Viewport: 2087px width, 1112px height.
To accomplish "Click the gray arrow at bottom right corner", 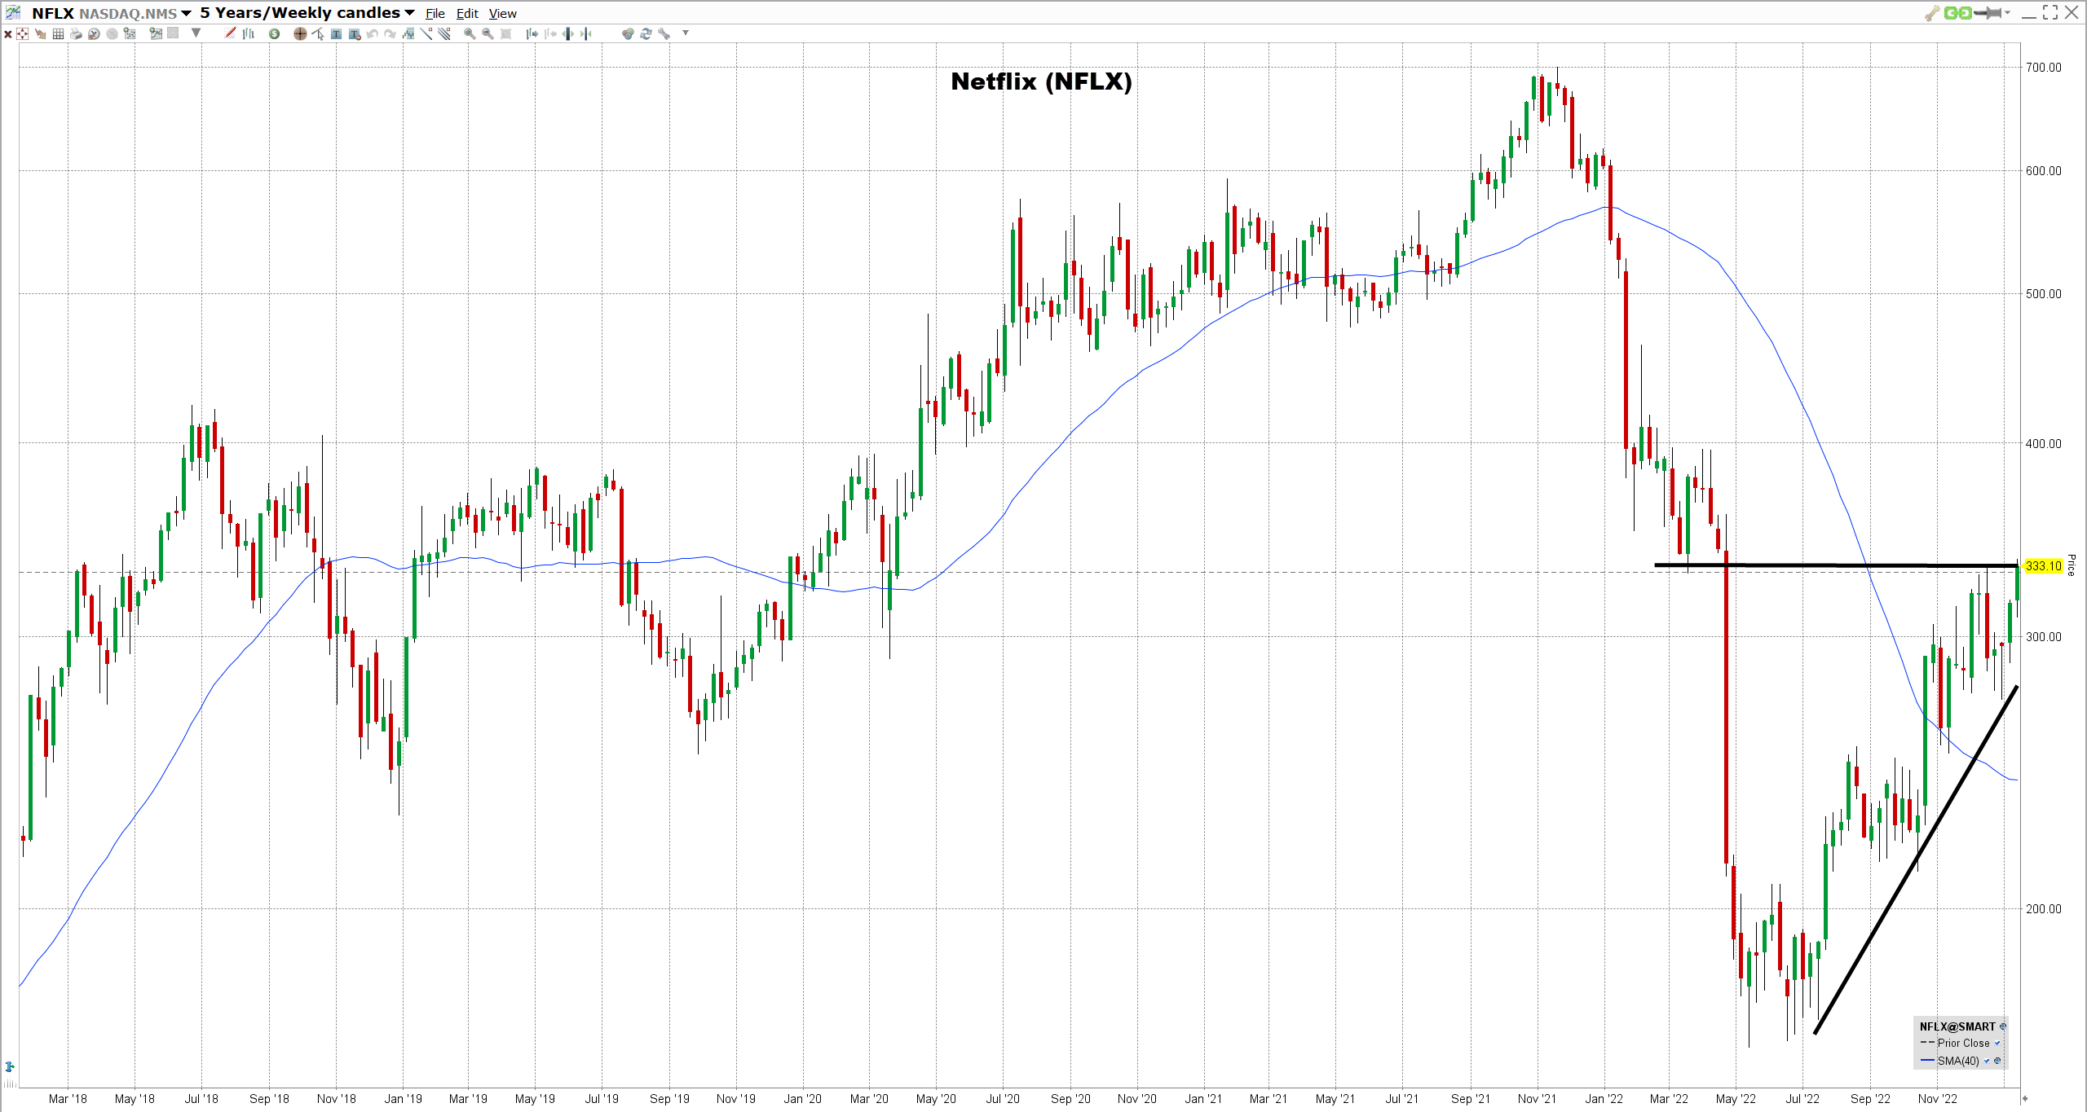I will pos(2024,1098).
